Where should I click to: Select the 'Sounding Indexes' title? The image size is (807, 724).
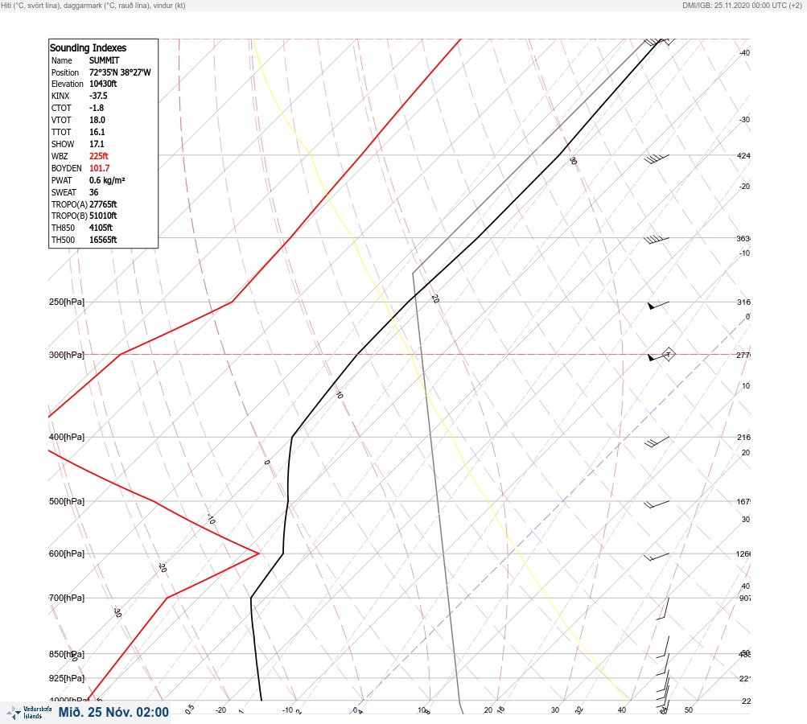tap(88, 47)
